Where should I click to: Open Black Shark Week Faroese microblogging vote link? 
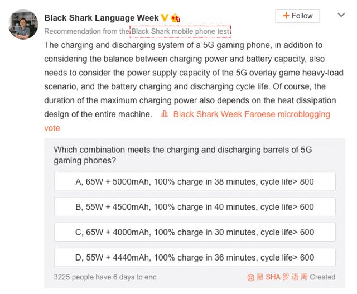coord(251,114)
